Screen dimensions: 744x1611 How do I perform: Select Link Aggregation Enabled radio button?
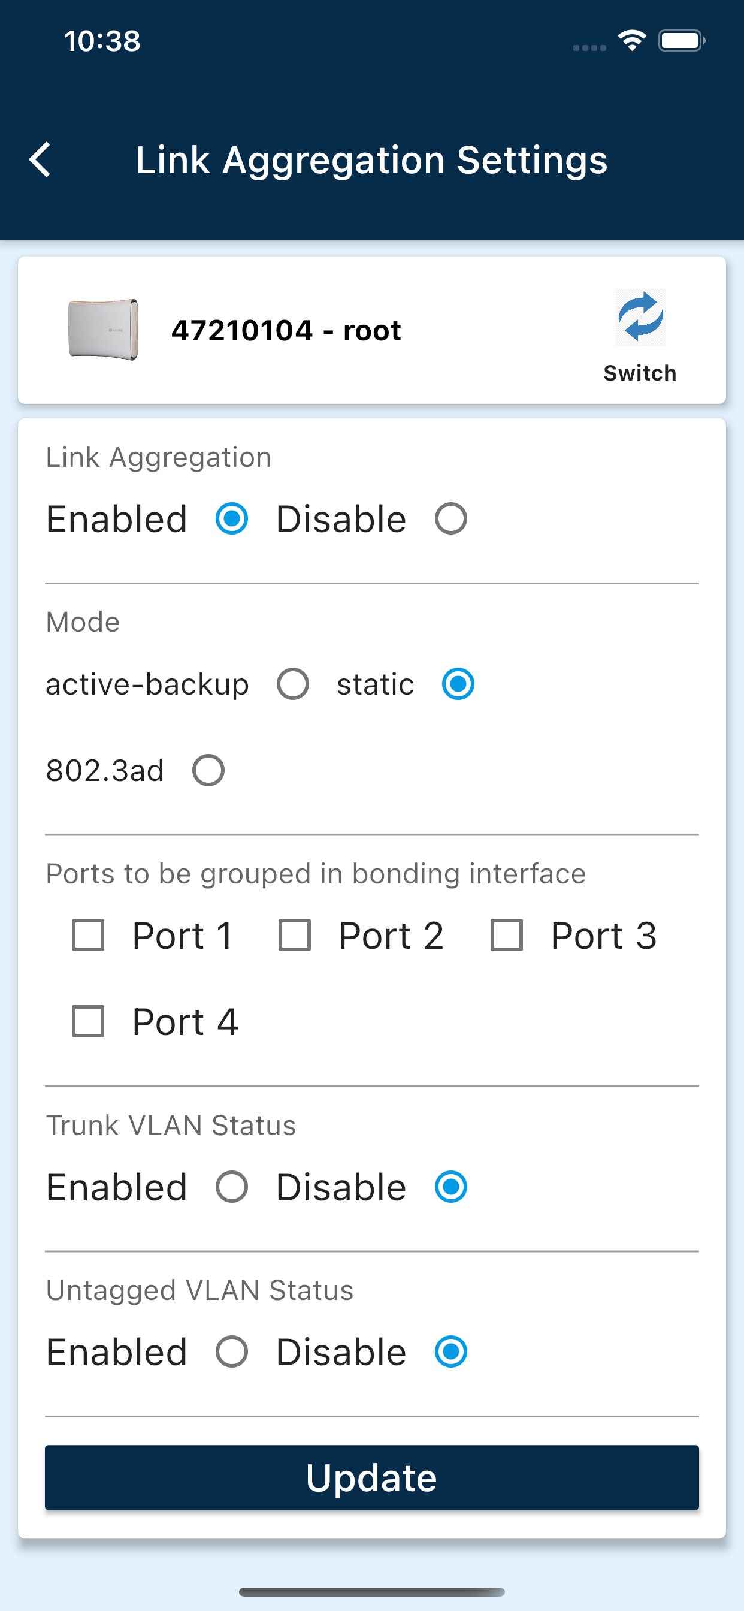point(232,519)
